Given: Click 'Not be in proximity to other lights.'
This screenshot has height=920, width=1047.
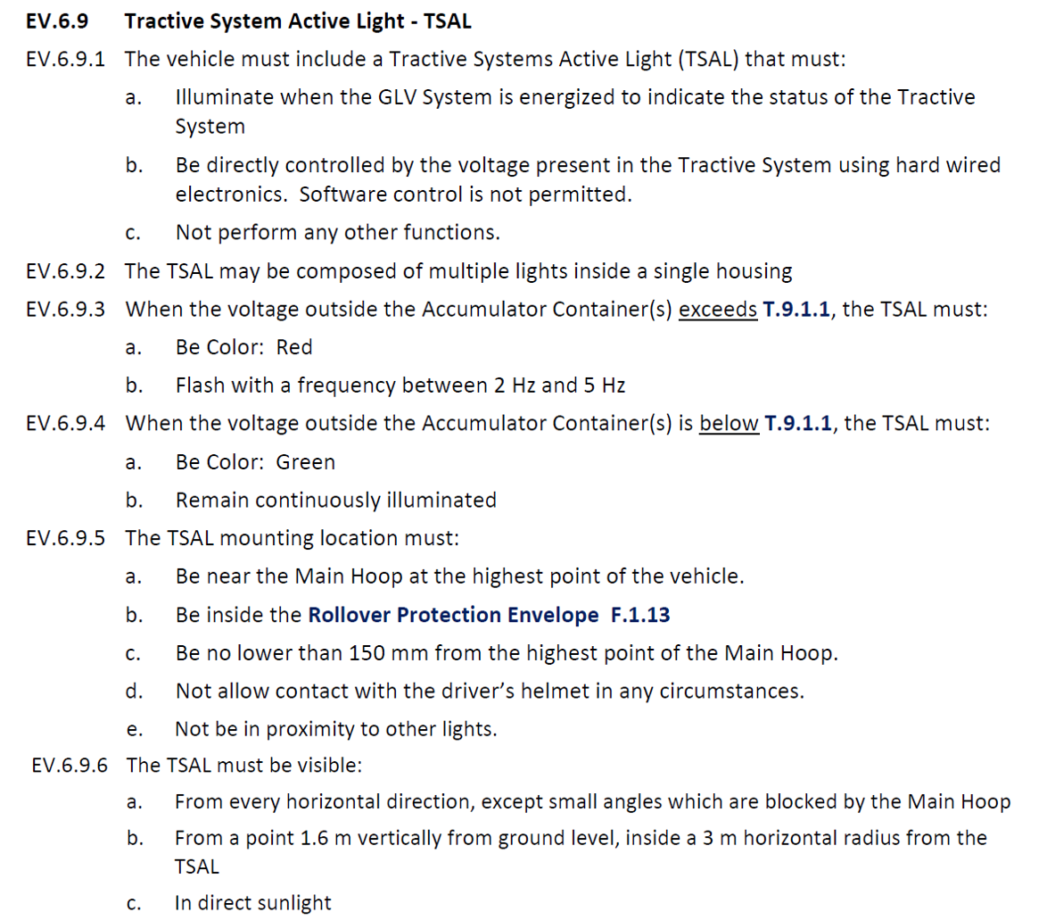Looking at the screenshot, I should point(335,729).
